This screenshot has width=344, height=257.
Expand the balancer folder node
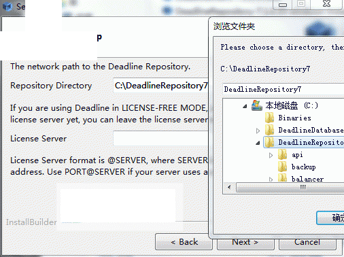click(x=271, y=179)
